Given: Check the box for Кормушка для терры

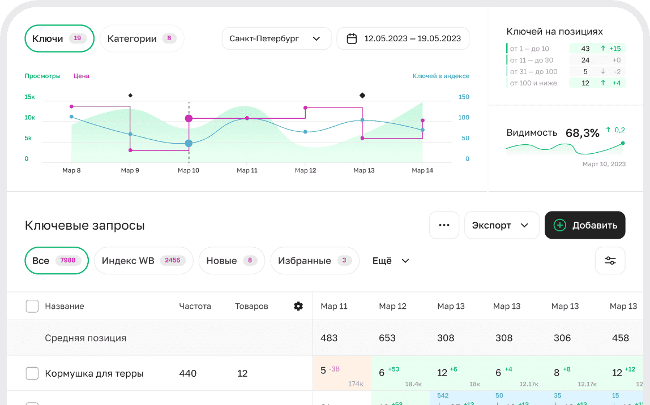Looking at the screenshot, I should click(32, 373).
